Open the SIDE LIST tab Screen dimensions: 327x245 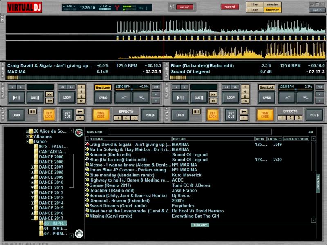(200, 225)
